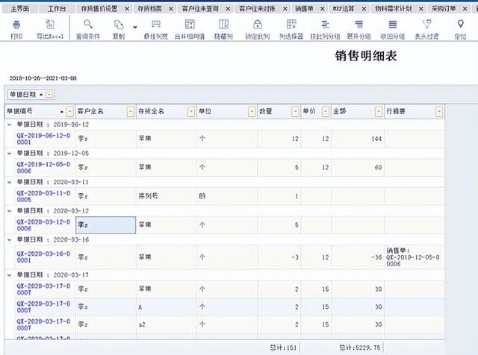Open document link QX-2019-12-05-00006

43,167
